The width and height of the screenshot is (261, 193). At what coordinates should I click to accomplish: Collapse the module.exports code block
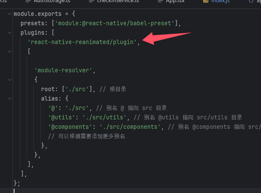pos(10,14)
